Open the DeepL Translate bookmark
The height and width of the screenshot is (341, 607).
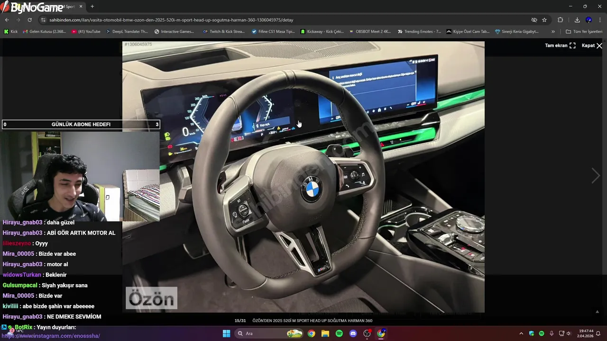pyautogui.click(x=127, y=32)
